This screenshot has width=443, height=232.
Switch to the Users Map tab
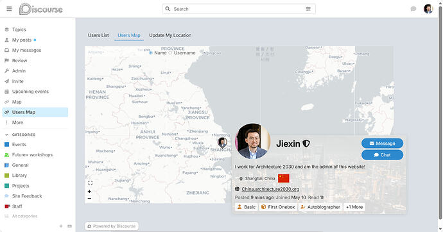(129, 35)
